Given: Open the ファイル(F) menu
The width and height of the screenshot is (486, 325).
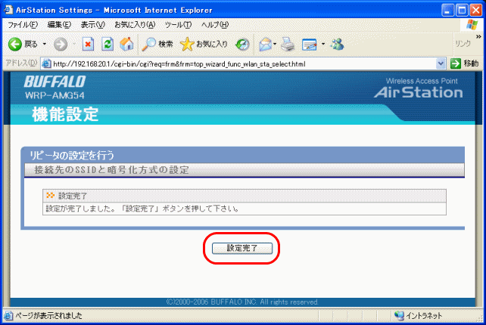Looking at the screenshot, I should [x=23, y=25].
